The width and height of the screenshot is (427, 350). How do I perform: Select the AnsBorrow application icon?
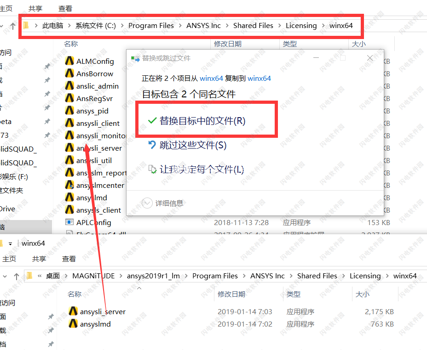[x=69, y=73]
